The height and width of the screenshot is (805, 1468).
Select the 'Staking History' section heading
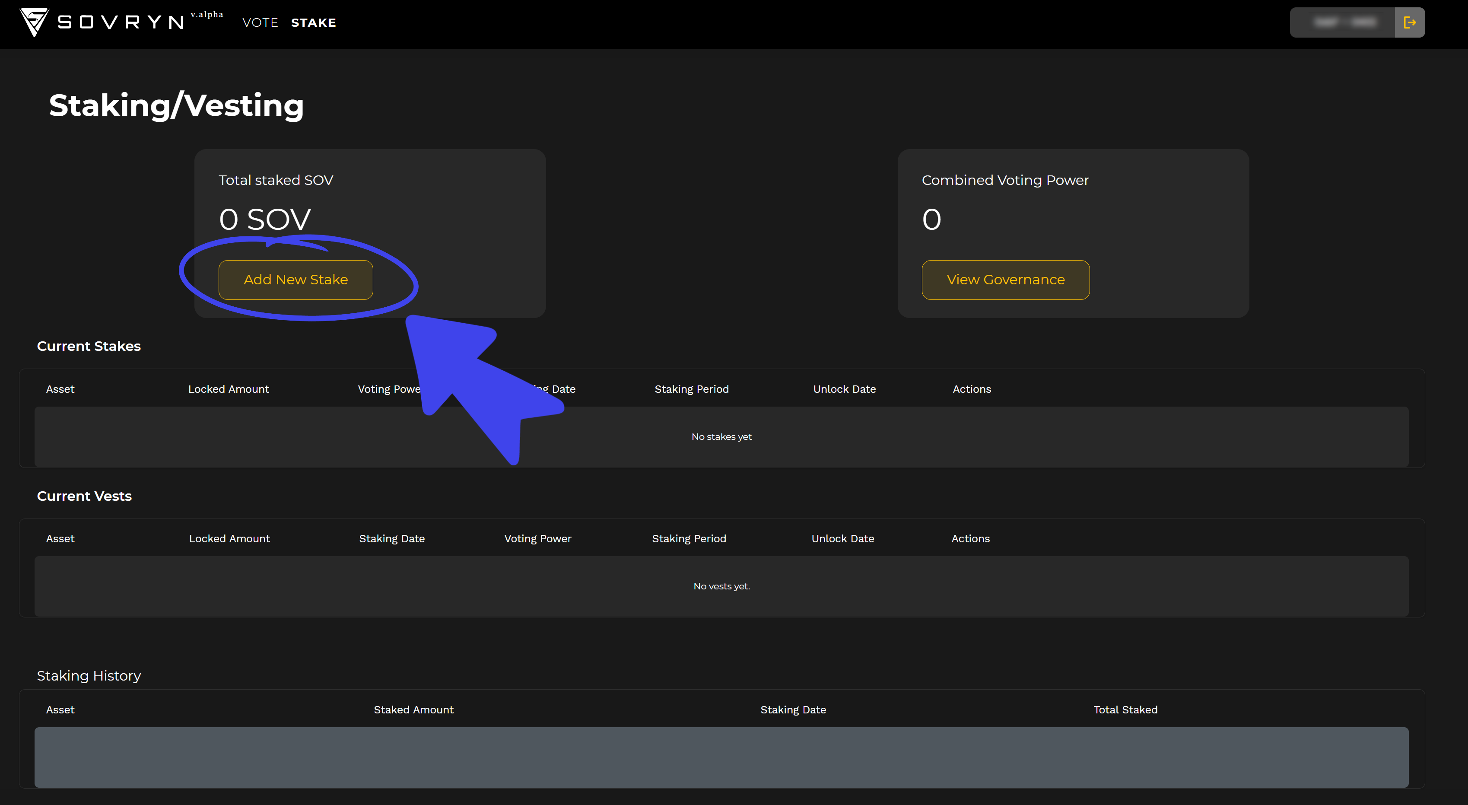click(x=89, y=675)
